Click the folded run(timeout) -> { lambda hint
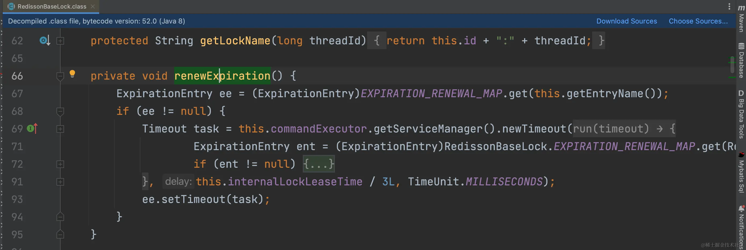The width and height of the screenshot is (746, 250). pos(624,129)
